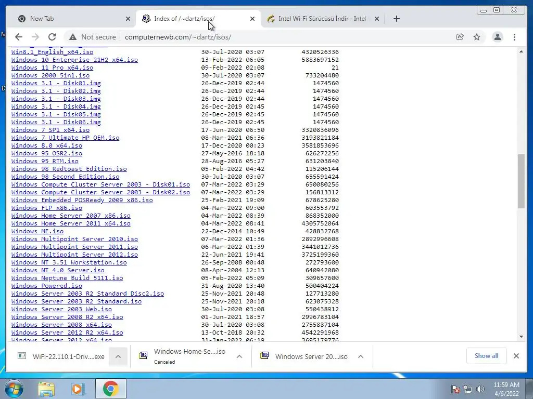Expand options for Windows Server 20 iso download
The width and height of the screenshot is (533, 399).
tap(361, 356)
